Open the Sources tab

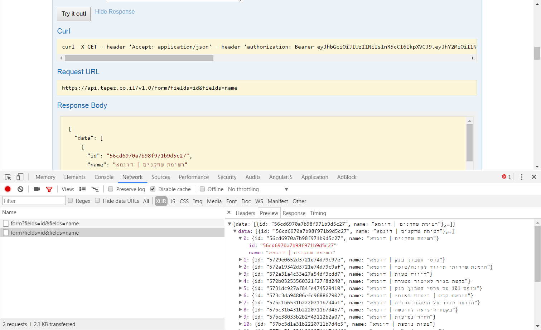point(160,177)
